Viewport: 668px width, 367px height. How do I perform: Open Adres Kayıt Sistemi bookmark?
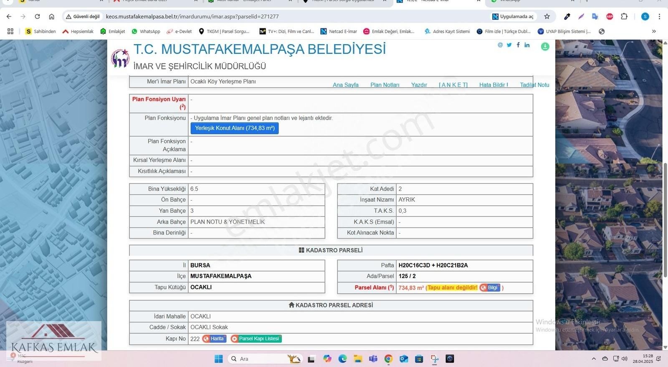click(x=447, y=31)
